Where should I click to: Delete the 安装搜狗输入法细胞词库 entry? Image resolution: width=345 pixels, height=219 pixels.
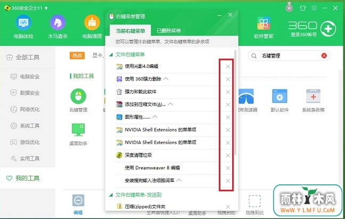(x=228, y=181)
